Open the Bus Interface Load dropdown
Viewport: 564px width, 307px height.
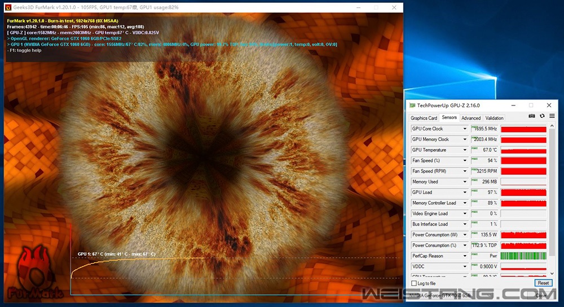[x=465, y=224]
